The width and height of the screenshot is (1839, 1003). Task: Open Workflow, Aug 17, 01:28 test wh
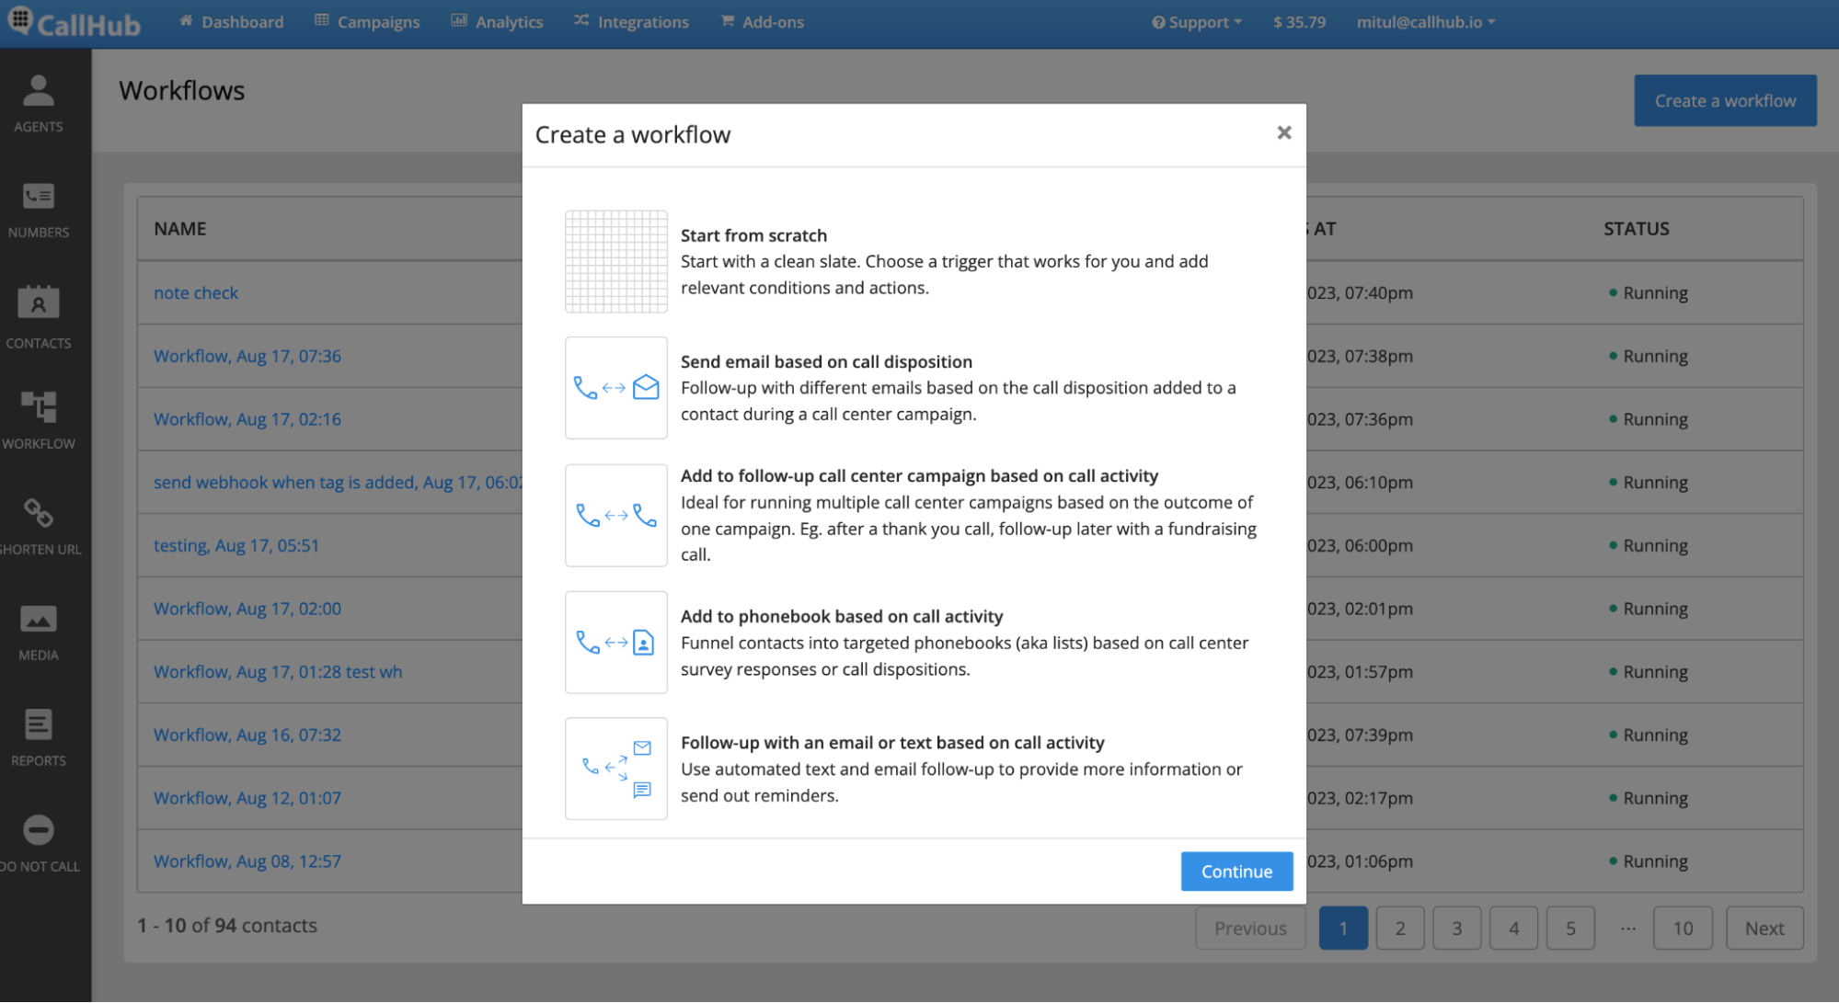(x=277, y=672)
